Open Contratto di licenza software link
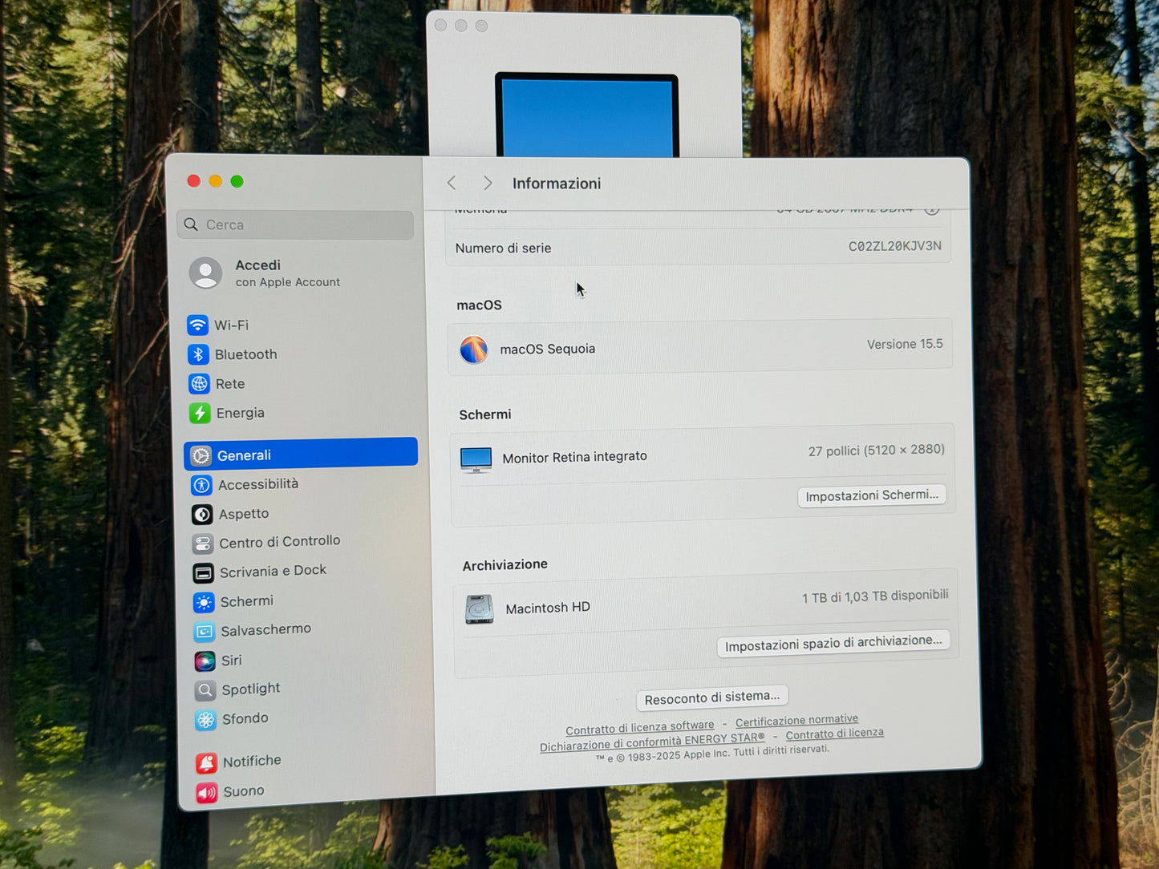 tap(639, 728)
